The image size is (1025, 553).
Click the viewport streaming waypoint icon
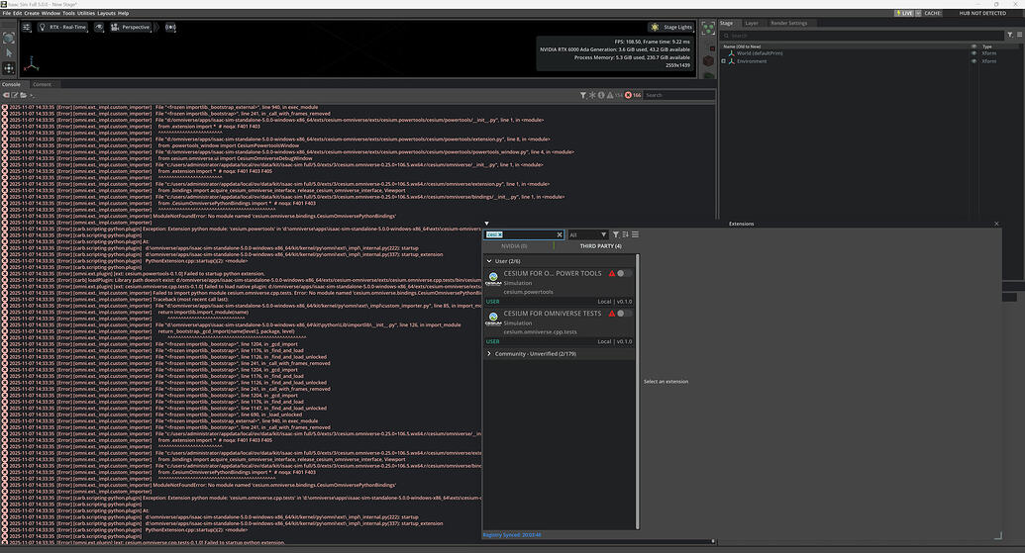[x=170, y=28]
